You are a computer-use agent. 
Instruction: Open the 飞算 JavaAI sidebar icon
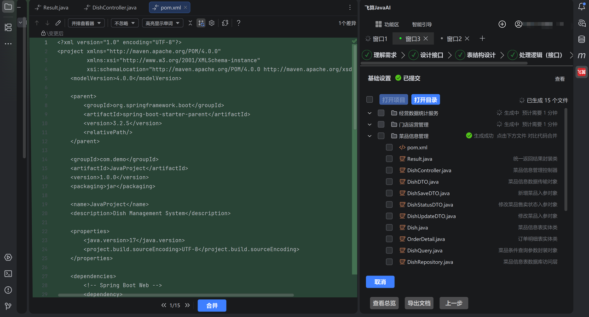pos(582,72)
